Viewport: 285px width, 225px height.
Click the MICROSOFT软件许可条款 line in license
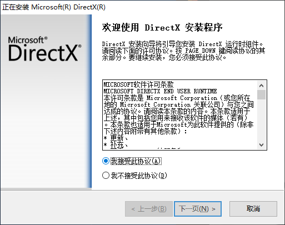pyautogui.click(x=138, y=84)
